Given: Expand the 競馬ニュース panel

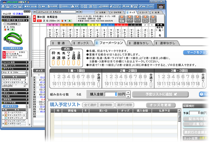Looking at the screenshot, I should pyautogui.click(x=15, y=65).
